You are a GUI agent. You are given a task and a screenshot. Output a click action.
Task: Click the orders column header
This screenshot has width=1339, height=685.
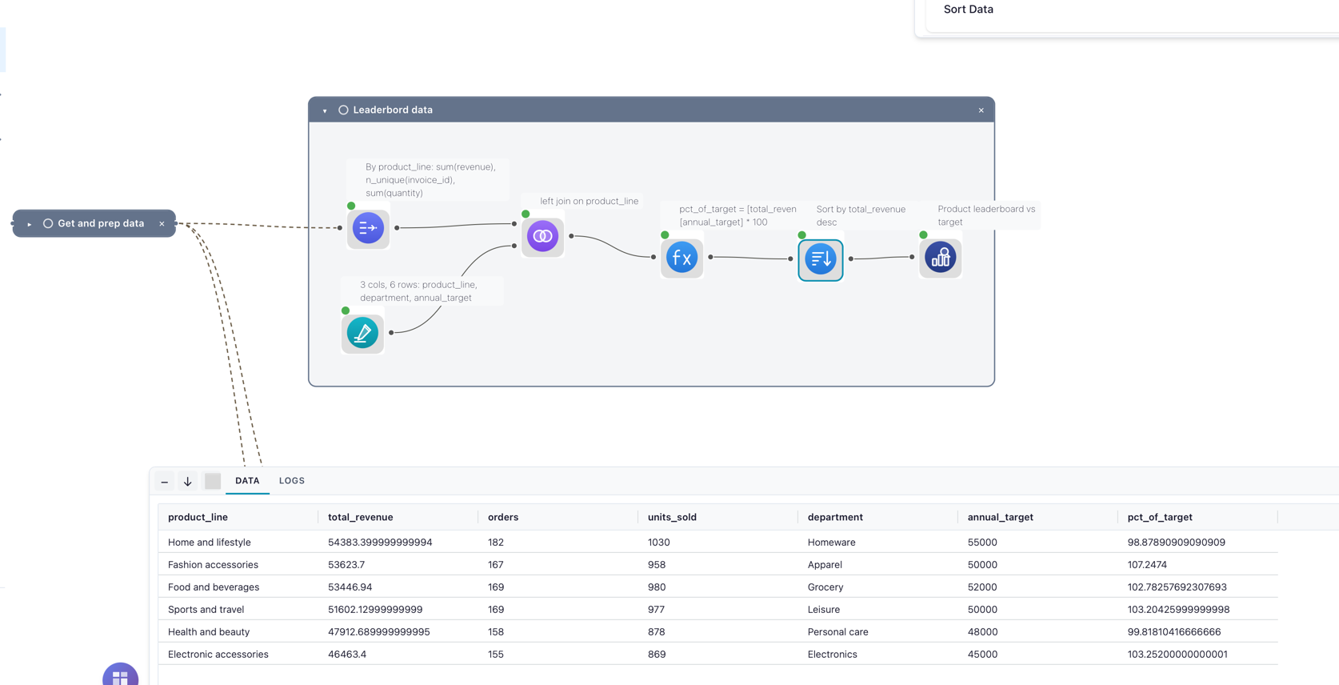503,517
